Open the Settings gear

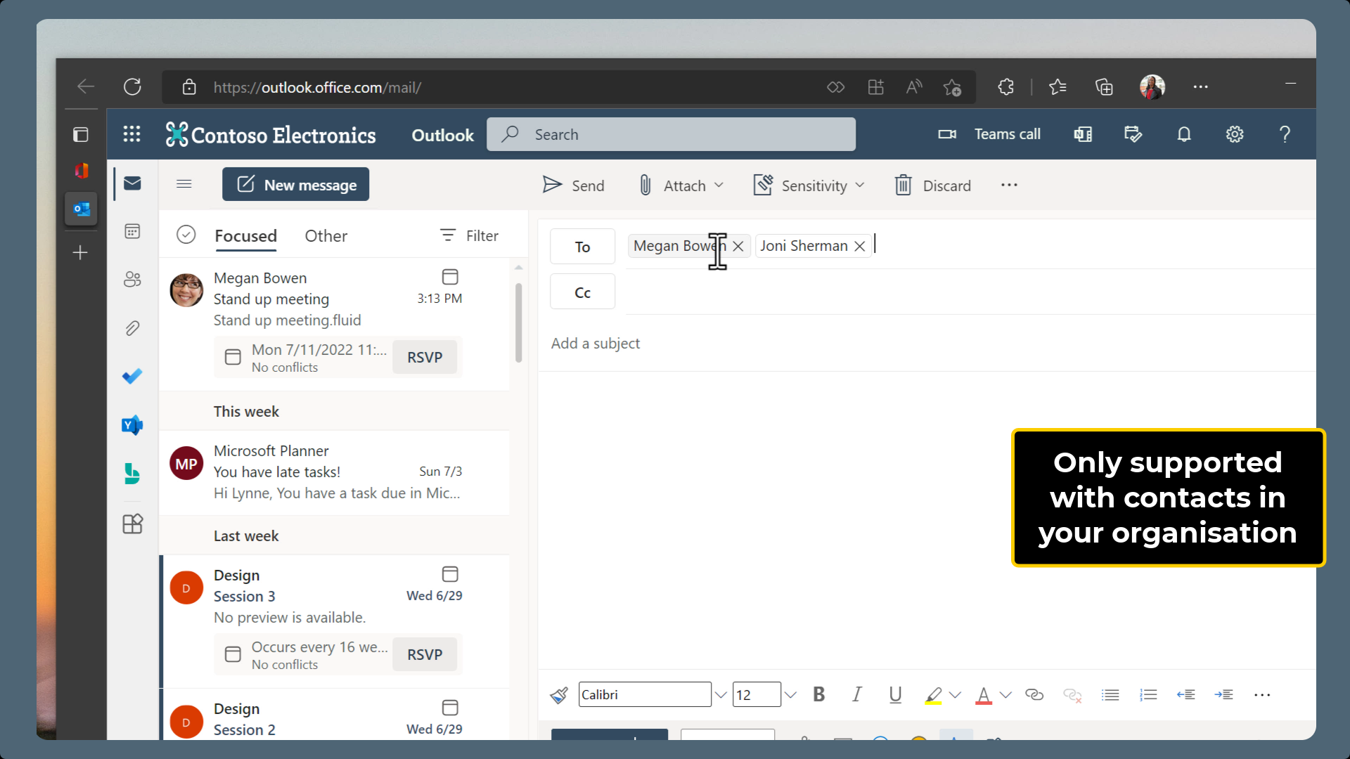click(x=1235, y=134)
